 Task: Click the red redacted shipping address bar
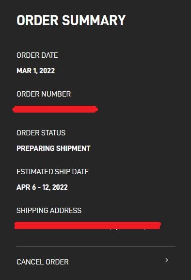pos(88,225)
